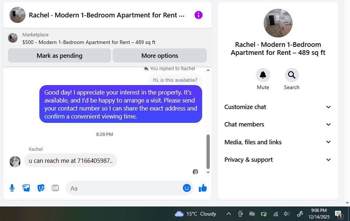Open the listing thumbnail in Marketplace banner
Viewport: 350px width, 221px height.
pos(13,38)
